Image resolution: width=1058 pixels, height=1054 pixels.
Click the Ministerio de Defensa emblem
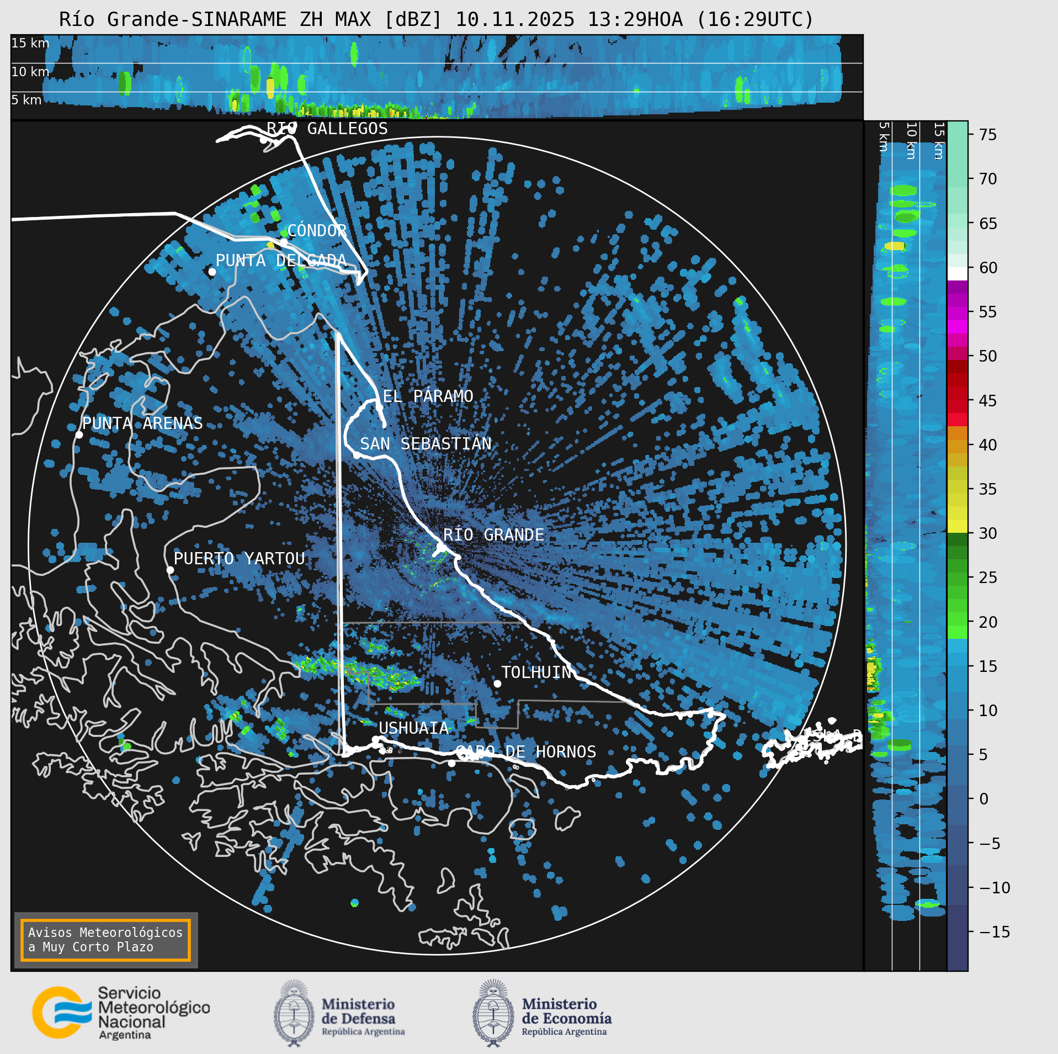(294, 1013)
